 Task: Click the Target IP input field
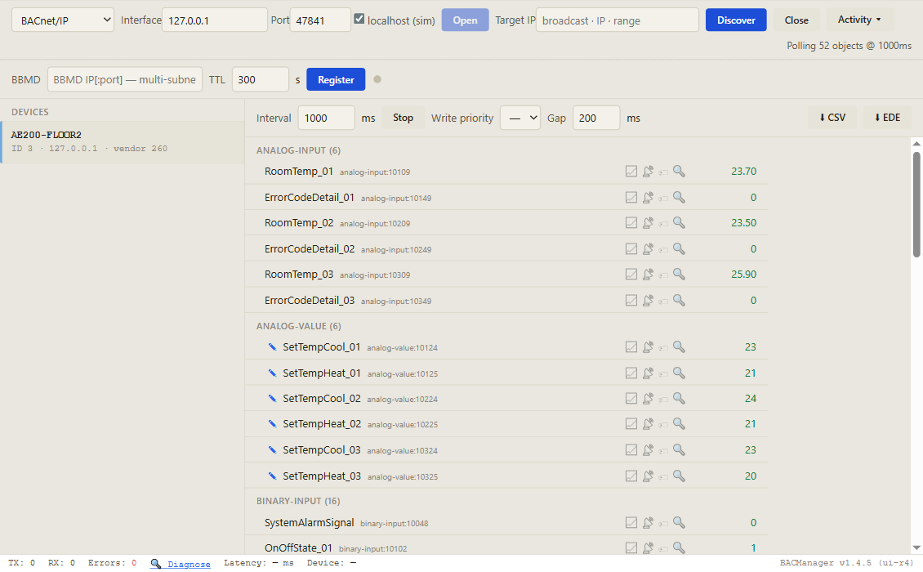pyautogui.click(x=618, y=20)
